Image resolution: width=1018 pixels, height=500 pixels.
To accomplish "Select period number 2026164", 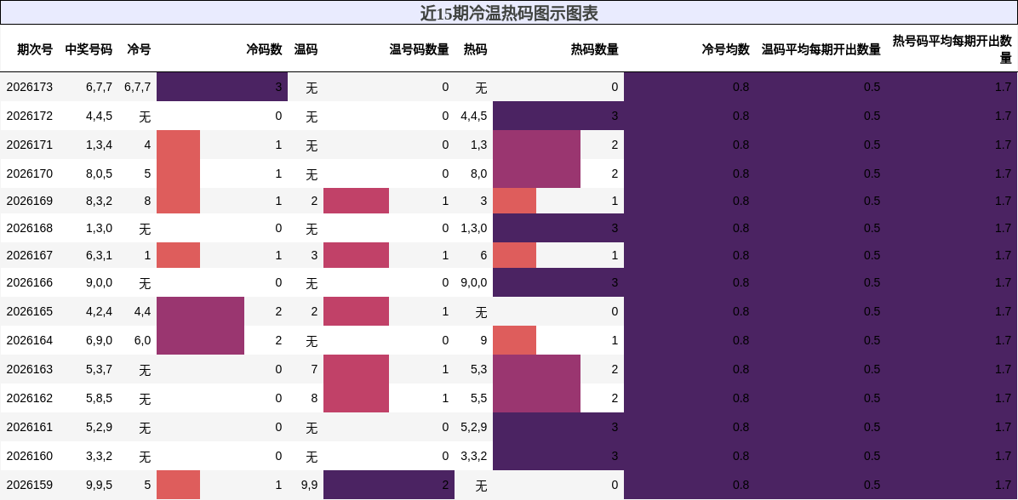I will tap(29, 340).
